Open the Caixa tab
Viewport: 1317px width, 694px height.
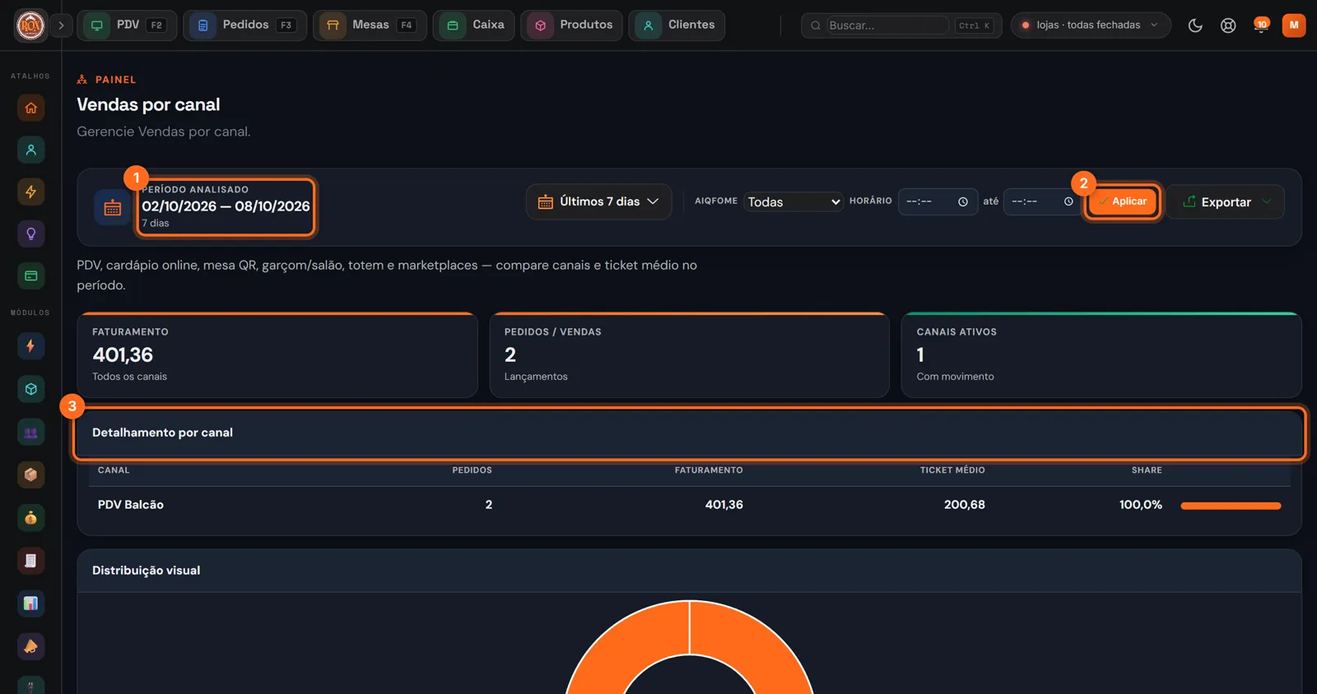point(473,25)
